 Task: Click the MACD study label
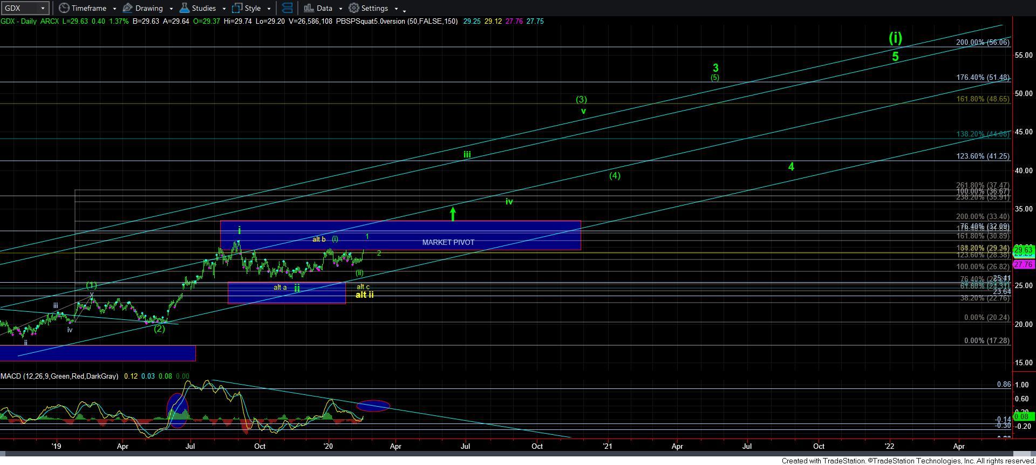(59, 376)
